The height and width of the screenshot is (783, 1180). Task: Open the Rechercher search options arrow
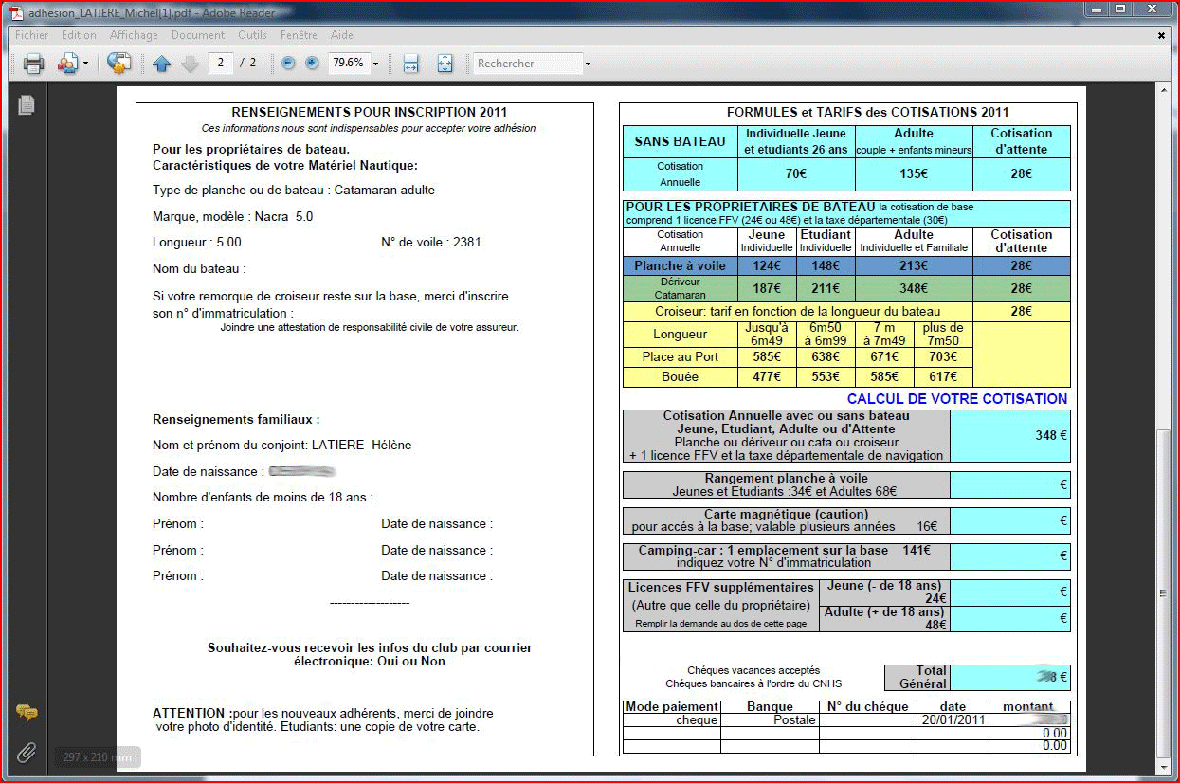[x=588, y=64]
